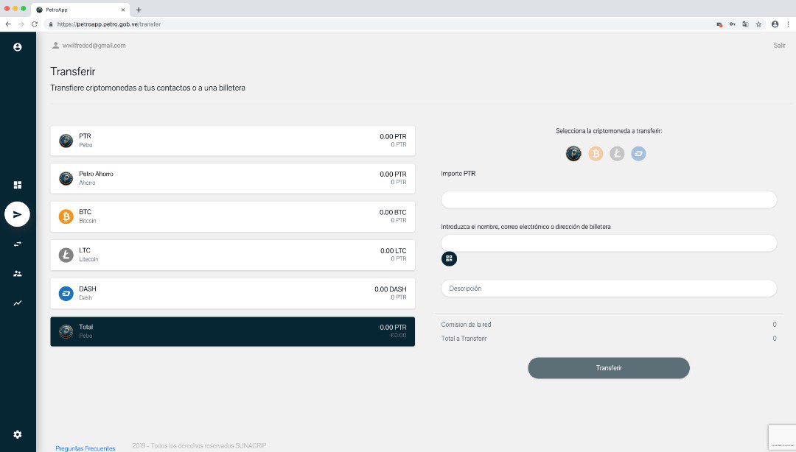Select the Petro Ahorro balance row
Viewport: 796px width, 452px height.
click(232, 178)
